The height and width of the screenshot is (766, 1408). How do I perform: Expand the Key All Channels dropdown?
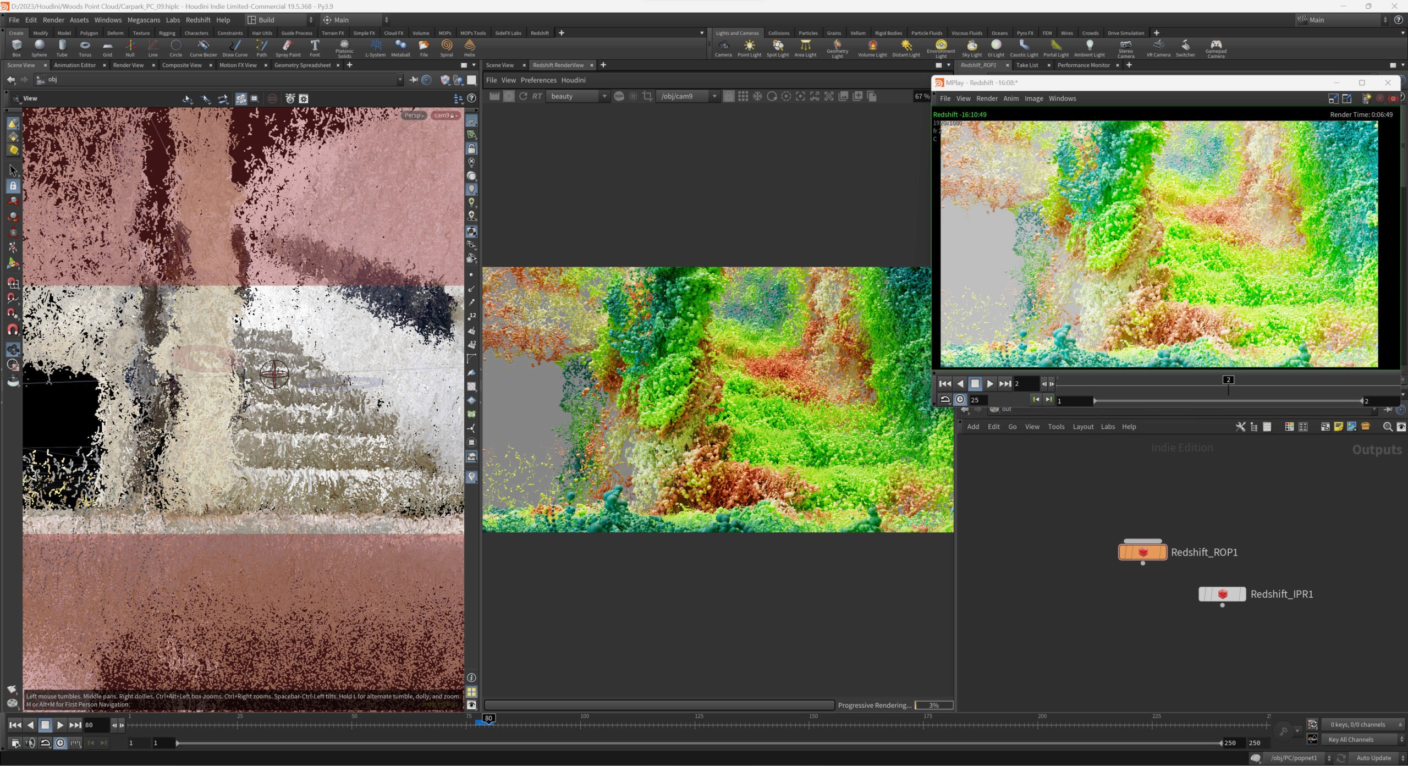(1363, 740)
